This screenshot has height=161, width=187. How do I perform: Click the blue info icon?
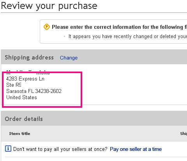[8, 149]
